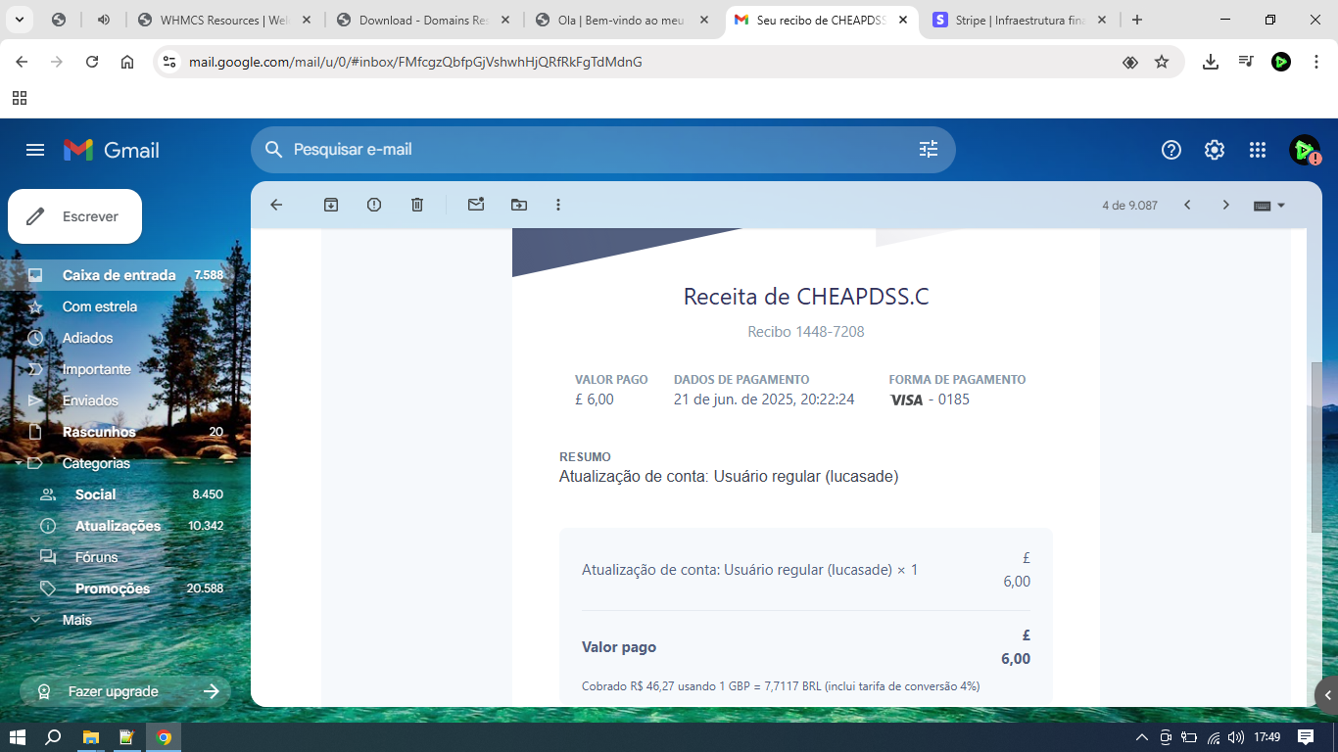
Task: View site information icon in address bar
Action: click(169, 62)
